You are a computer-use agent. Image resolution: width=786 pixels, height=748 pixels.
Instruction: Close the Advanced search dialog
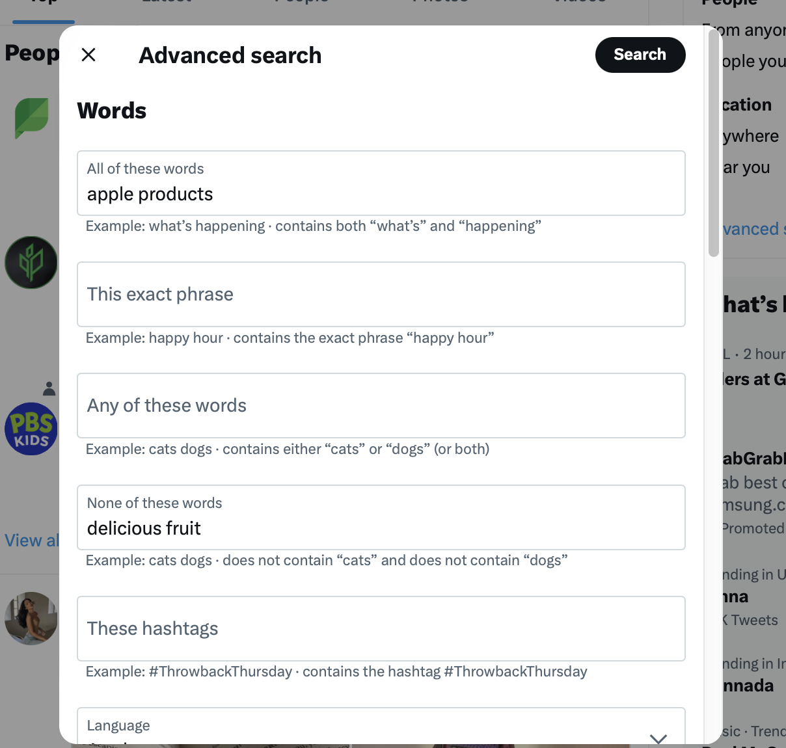coord(88,55)
